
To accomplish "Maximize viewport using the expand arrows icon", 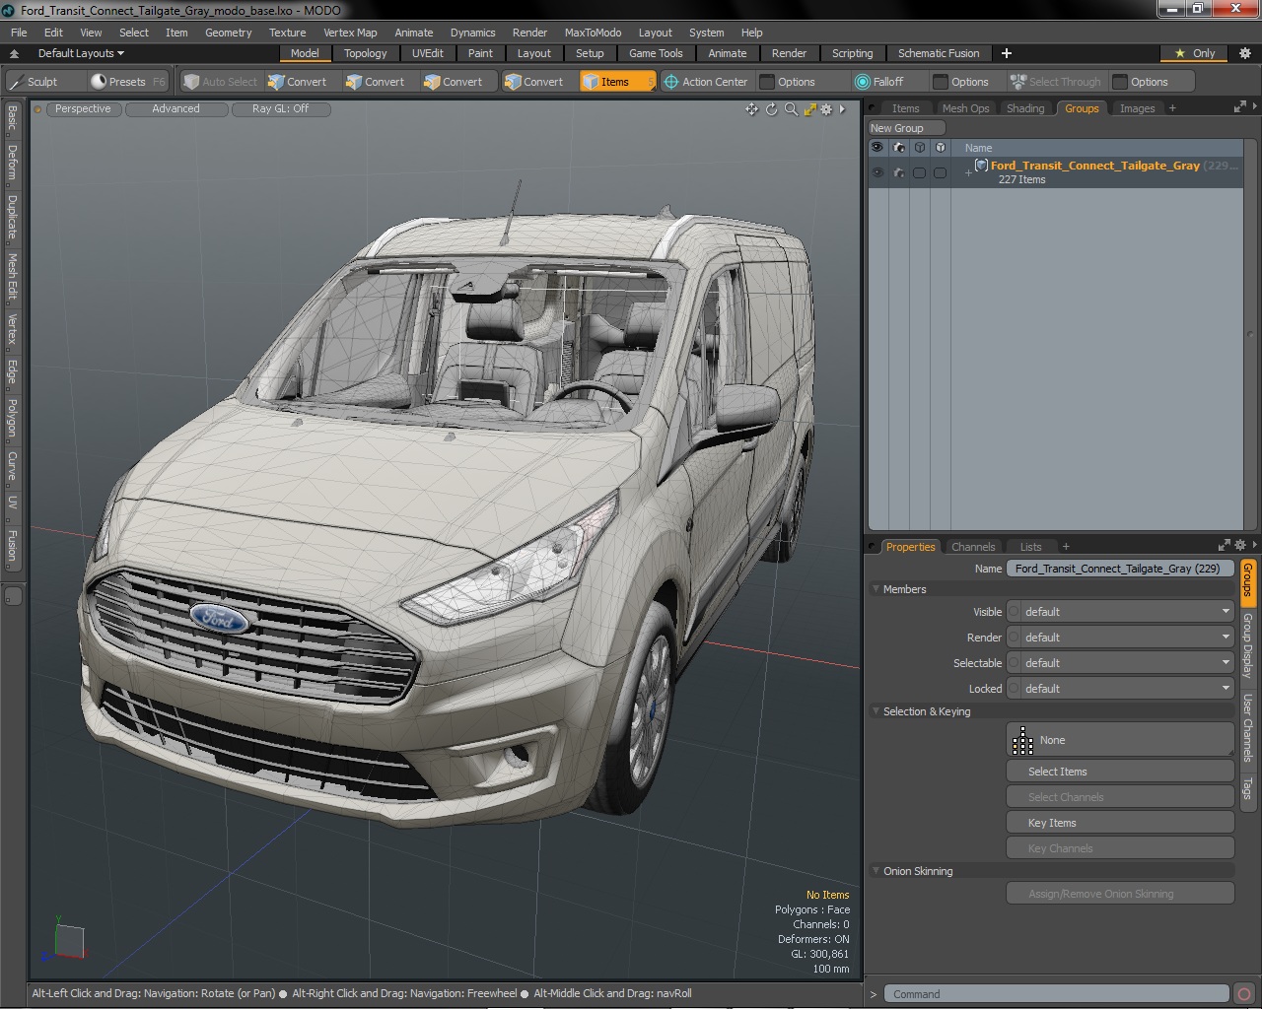I will coord(809,109).
